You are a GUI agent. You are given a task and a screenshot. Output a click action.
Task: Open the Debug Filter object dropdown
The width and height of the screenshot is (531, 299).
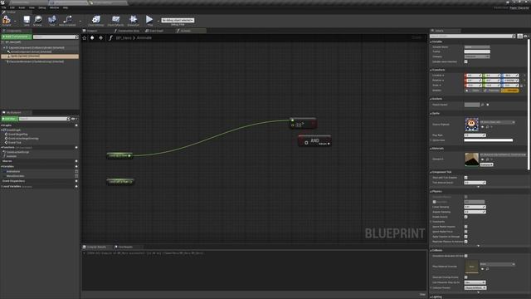[178, 20]
